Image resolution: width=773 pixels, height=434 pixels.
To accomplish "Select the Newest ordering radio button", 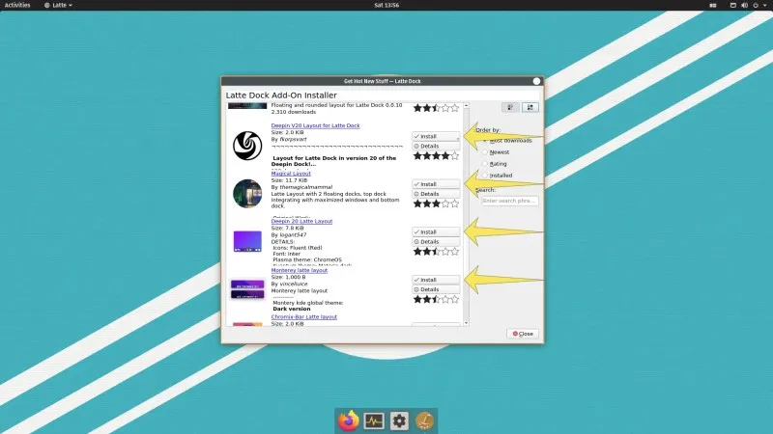I will (x=486, y=152).
